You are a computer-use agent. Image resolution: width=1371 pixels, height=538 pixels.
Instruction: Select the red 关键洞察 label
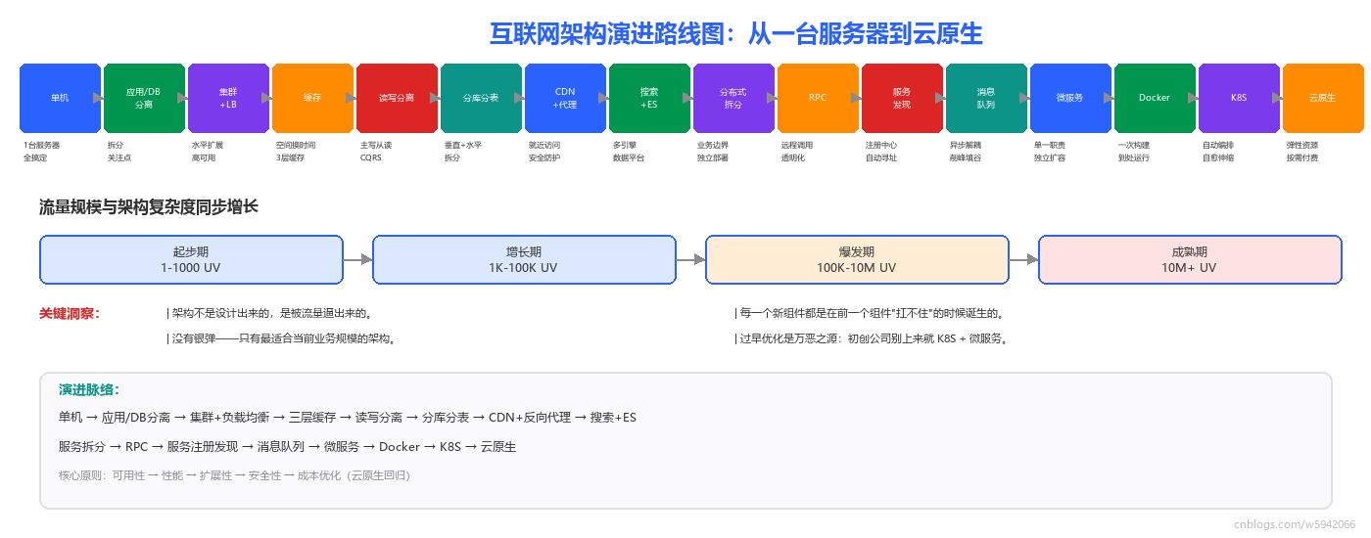pyautogui.click(x=70, y=314)
